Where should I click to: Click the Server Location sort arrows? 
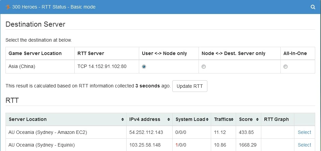[122, 120]
